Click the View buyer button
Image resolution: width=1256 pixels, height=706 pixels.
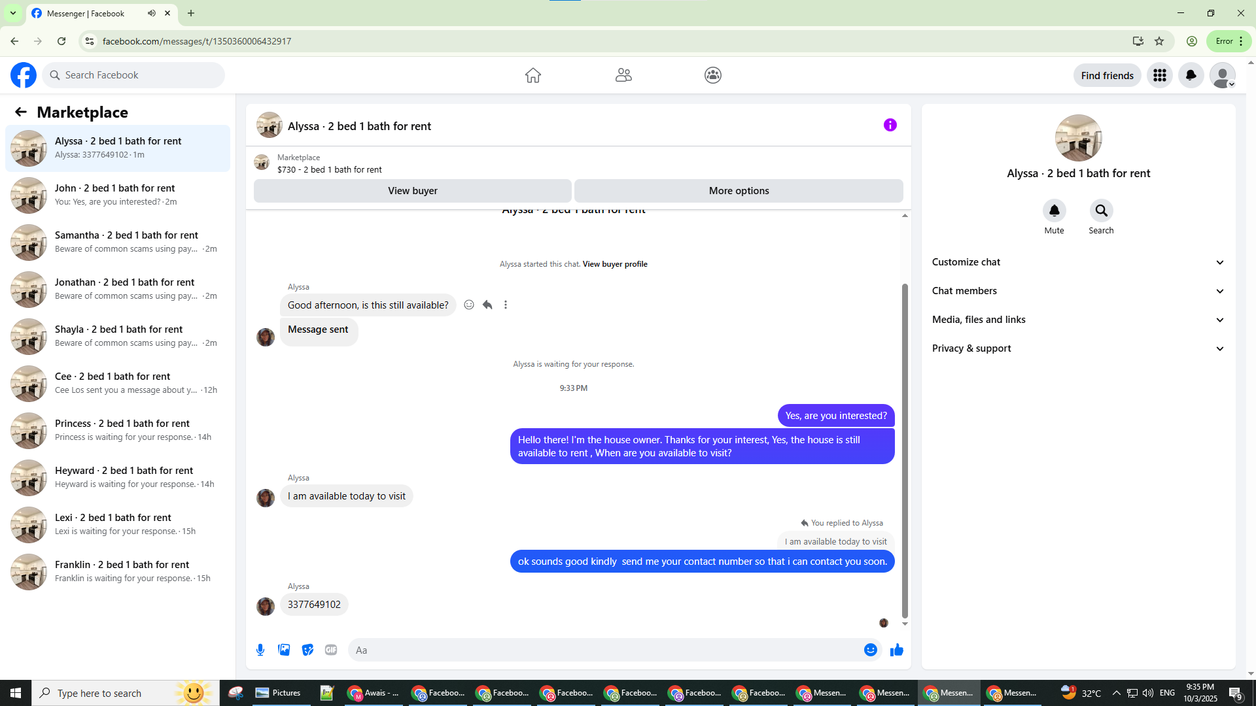[413, 191]
